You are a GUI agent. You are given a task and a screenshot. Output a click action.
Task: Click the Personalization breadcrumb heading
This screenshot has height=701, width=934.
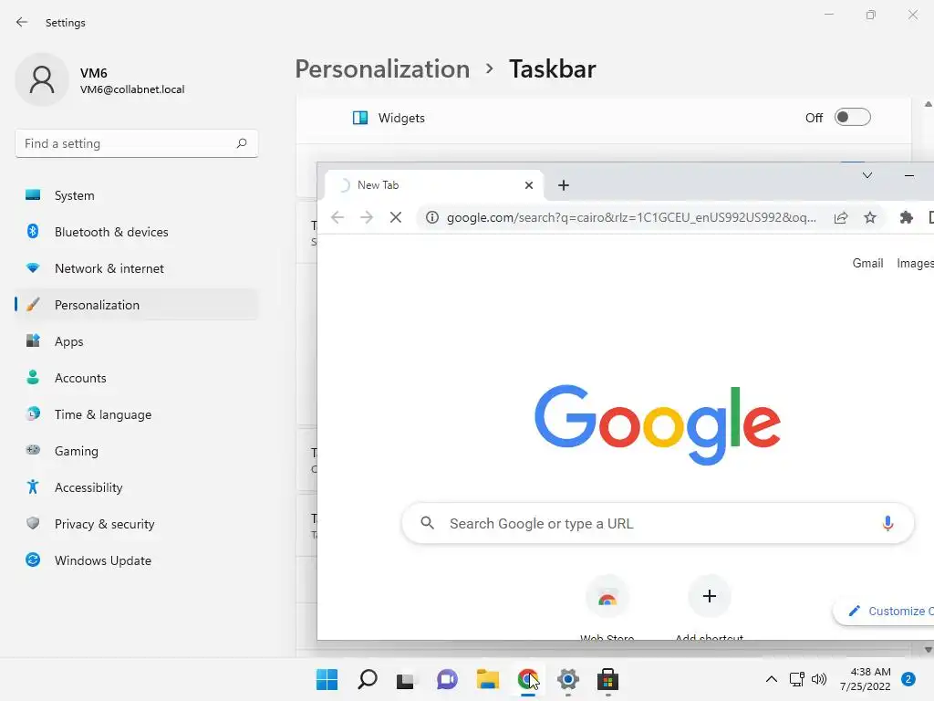coord(382,69)
